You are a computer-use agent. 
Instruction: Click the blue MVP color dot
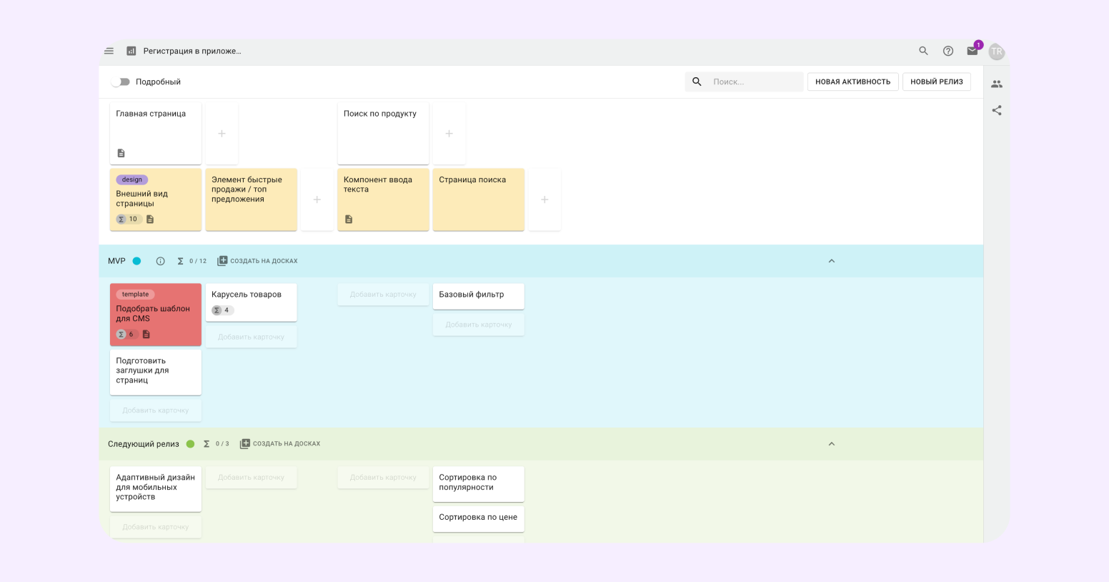click(136, 261)
